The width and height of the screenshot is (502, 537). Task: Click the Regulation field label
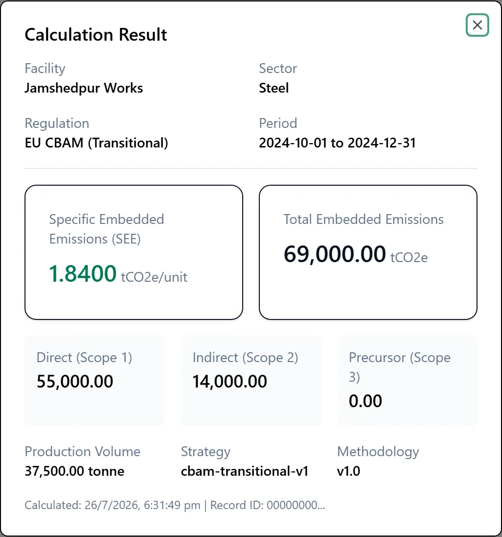[x=57, y=123]
